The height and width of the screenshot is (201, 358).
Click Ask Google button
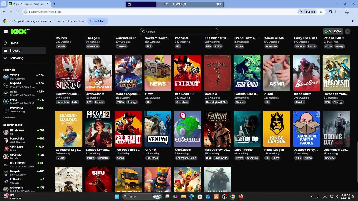(x=307, y=12)
